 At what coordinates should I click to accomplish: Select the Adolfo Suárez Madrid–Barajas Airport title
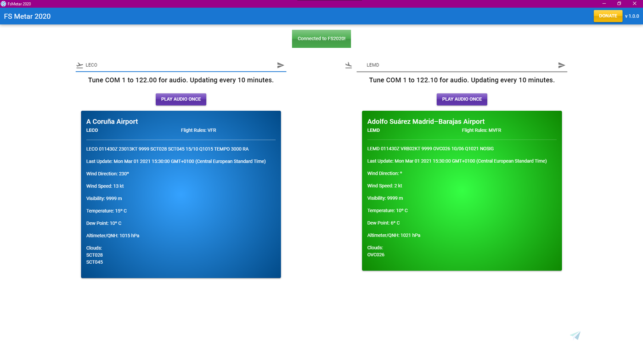426,122
